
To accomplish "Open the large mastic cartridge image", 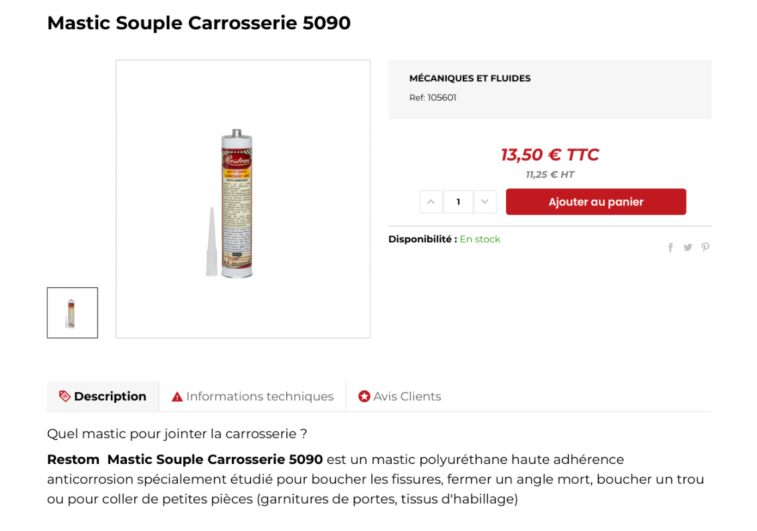I will (243, 199).
